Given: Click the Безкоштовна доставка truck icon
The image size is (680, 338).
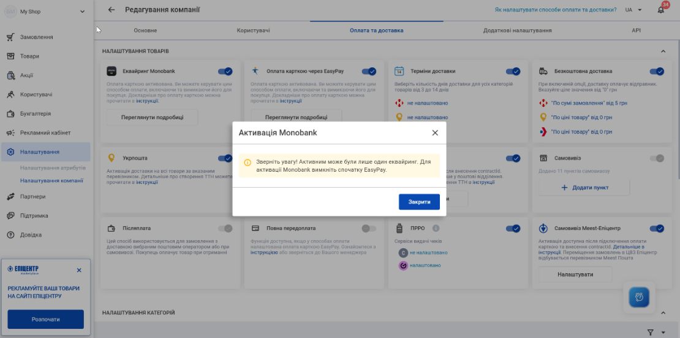Looking at the screenshot, I should point(543,71).
